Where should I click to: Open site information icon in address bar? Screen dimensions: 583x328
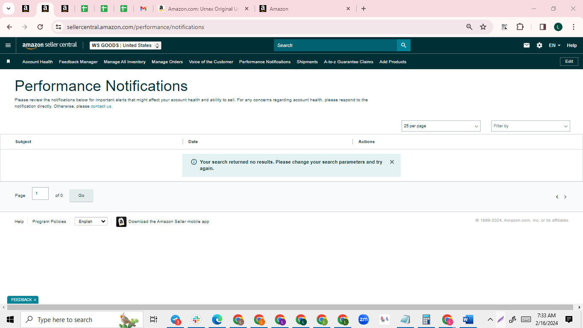point(58,27)
